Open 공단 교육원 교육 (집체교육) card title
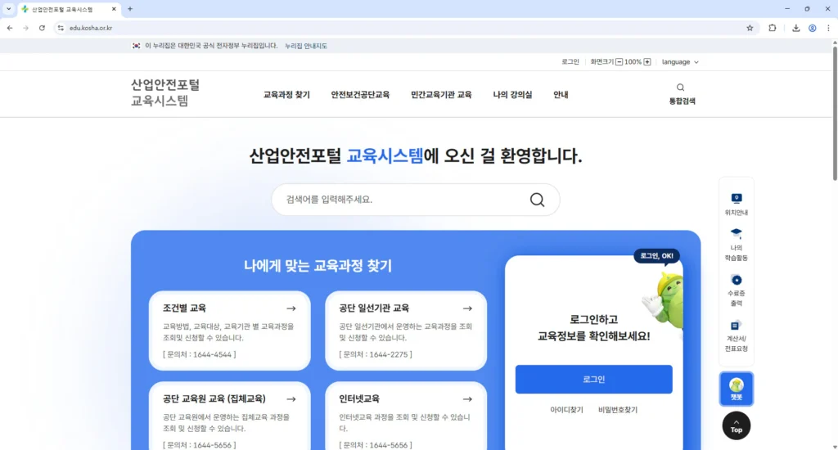The width and height of the screenshot is (838, 450). click(214, 399)
